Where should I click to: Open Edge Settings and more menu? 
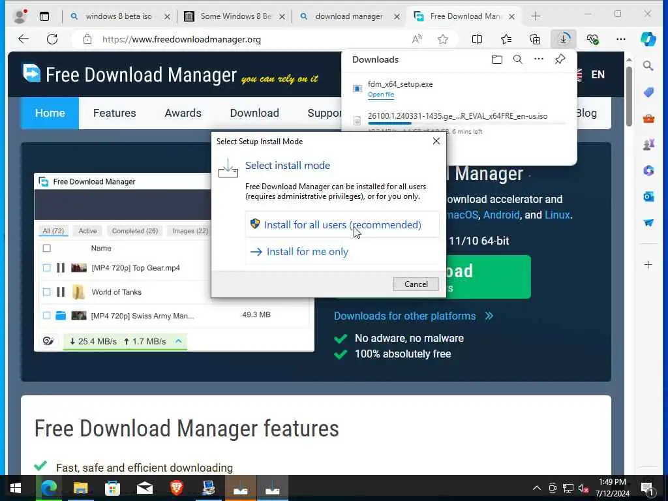coord(621,39)
